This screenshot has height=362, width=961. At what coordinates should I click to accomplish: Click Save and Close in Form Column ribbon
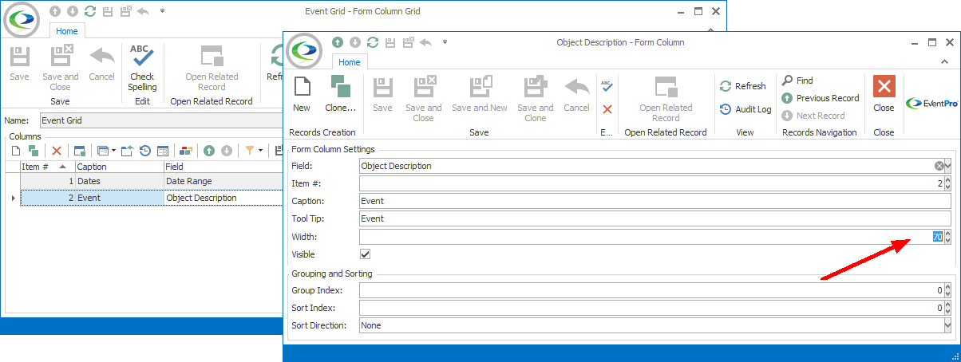pyautogui.click(x=424, y=99)
